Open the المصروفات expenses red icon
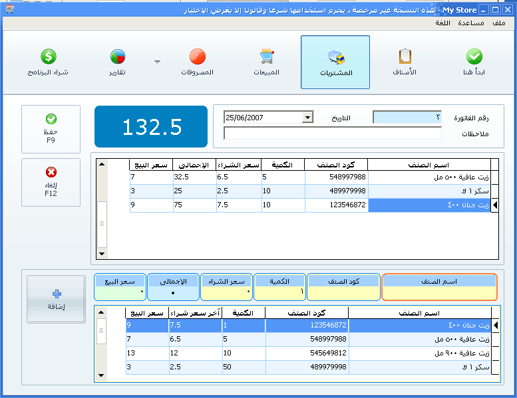Screen dimensions: 517x398 [x=198, y=56]
